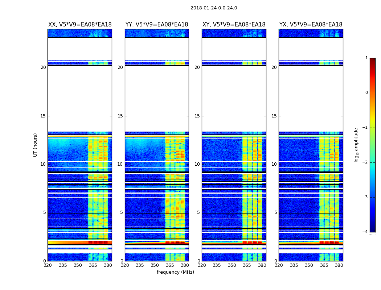Select the XX panel title text

[80, 25]
